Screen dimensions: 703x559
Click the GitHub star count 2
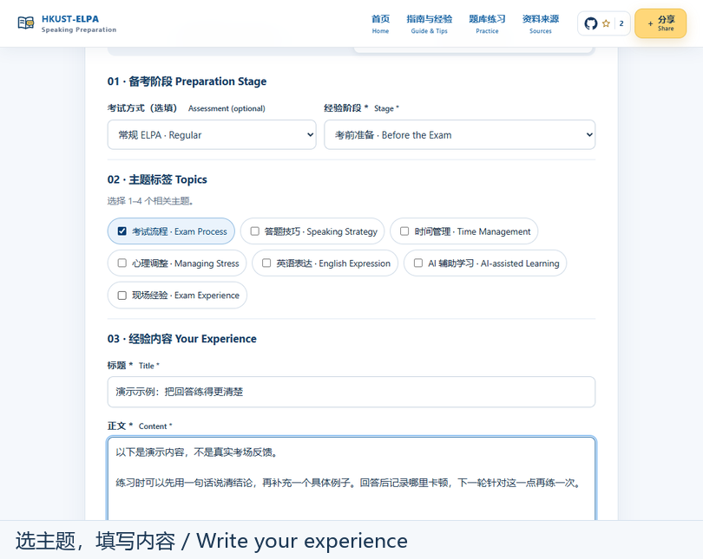tap(621, 23)
